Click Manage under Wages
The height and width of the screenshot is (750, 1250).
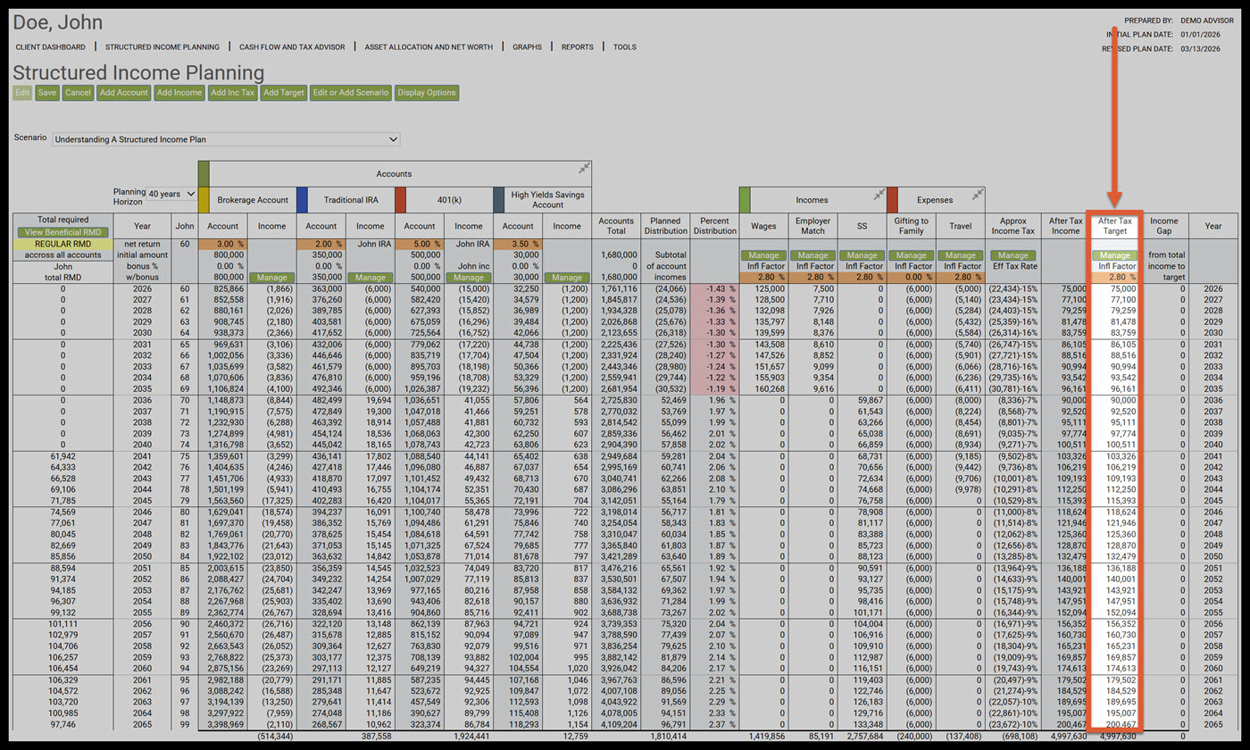click(x=763, y=255)
